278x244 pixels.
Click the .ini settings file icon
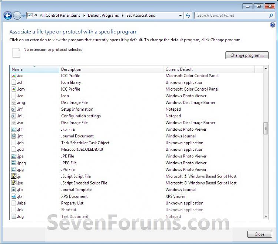pyautogui.click(x=14, y=116)
